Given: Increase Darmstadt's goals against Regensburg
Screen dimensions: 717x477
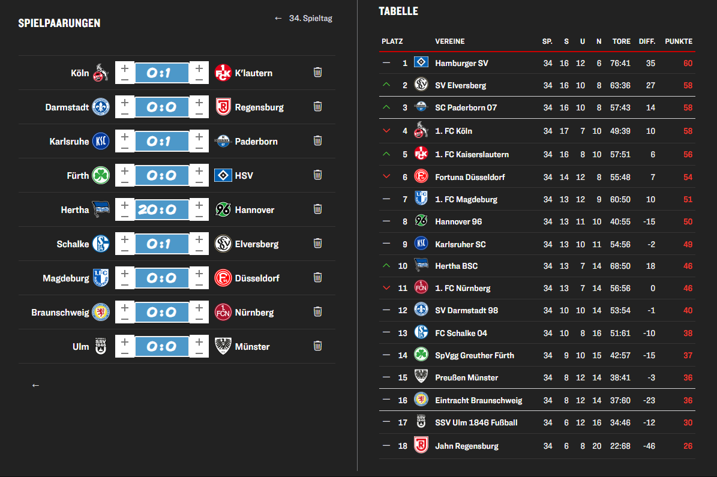Looking at the screenshot, I should 125,101.
